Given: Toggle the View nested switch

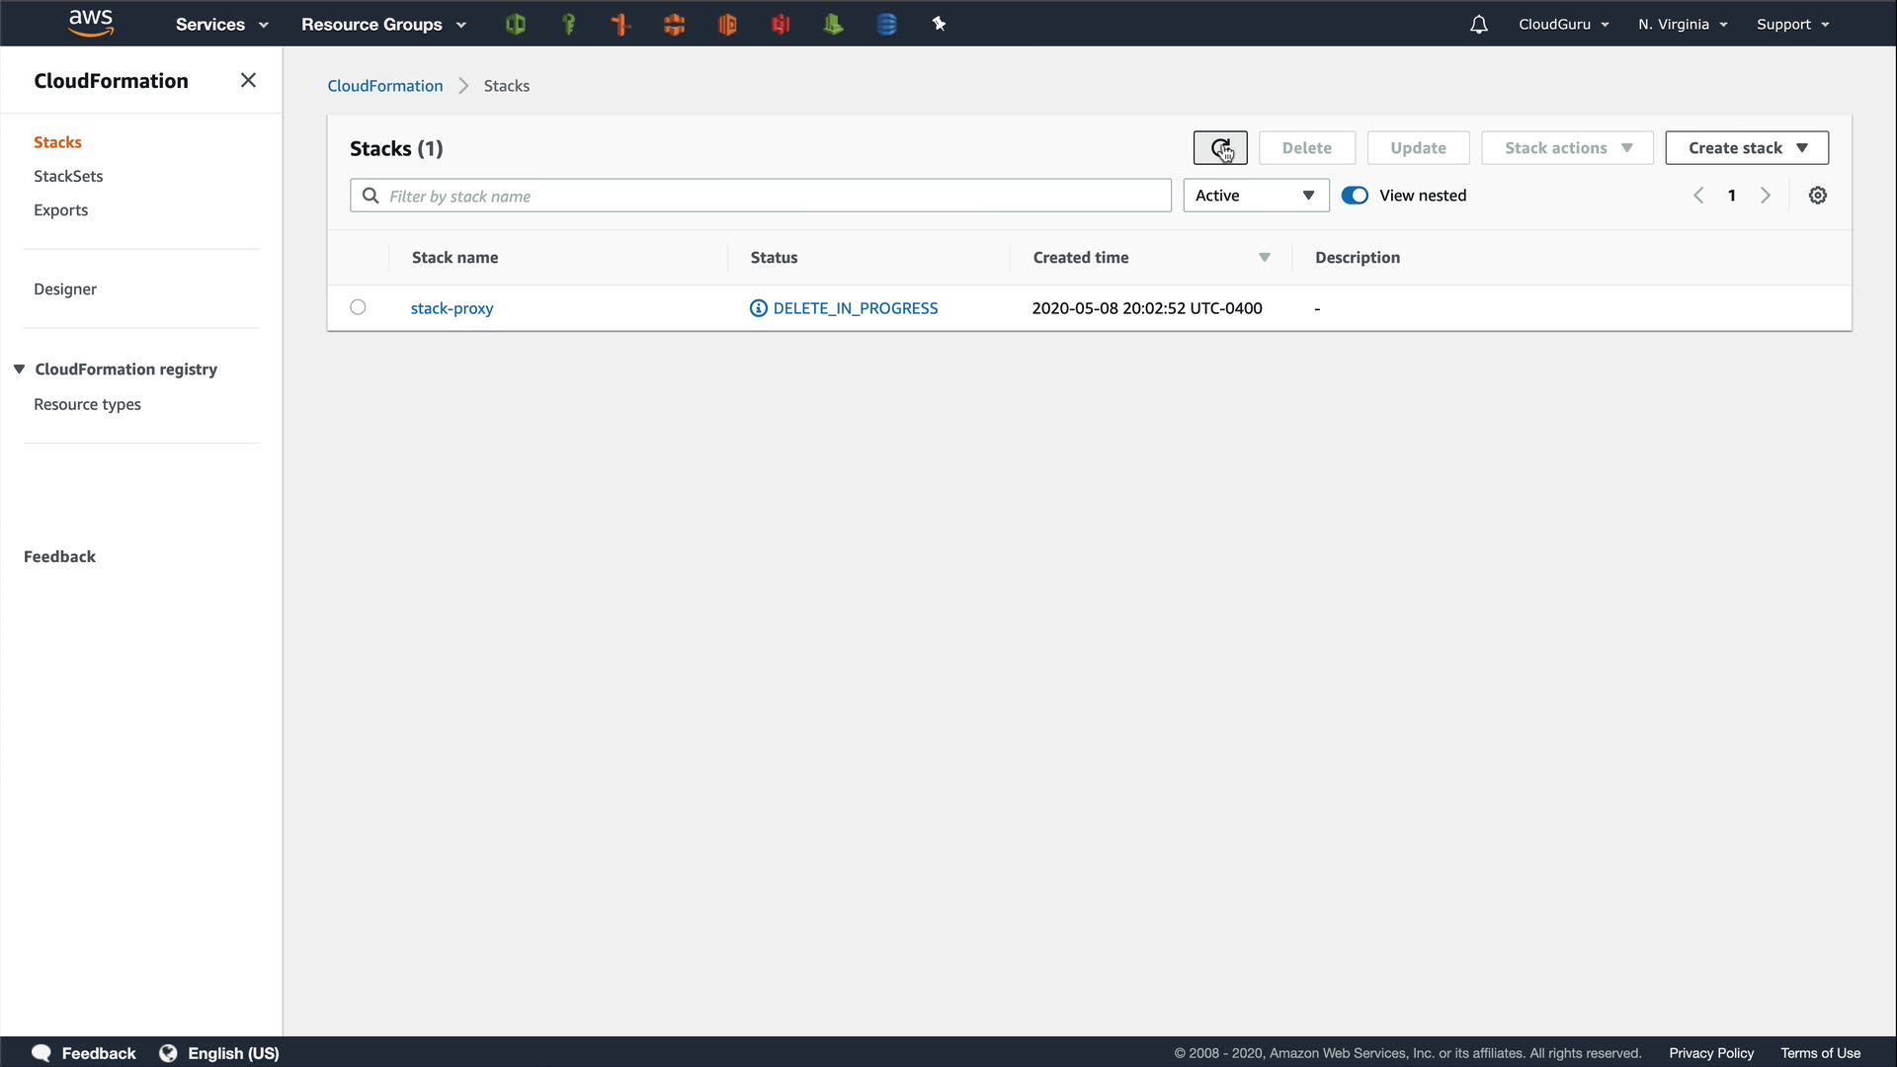Looking at the screenshot, I should (1355, 196).
